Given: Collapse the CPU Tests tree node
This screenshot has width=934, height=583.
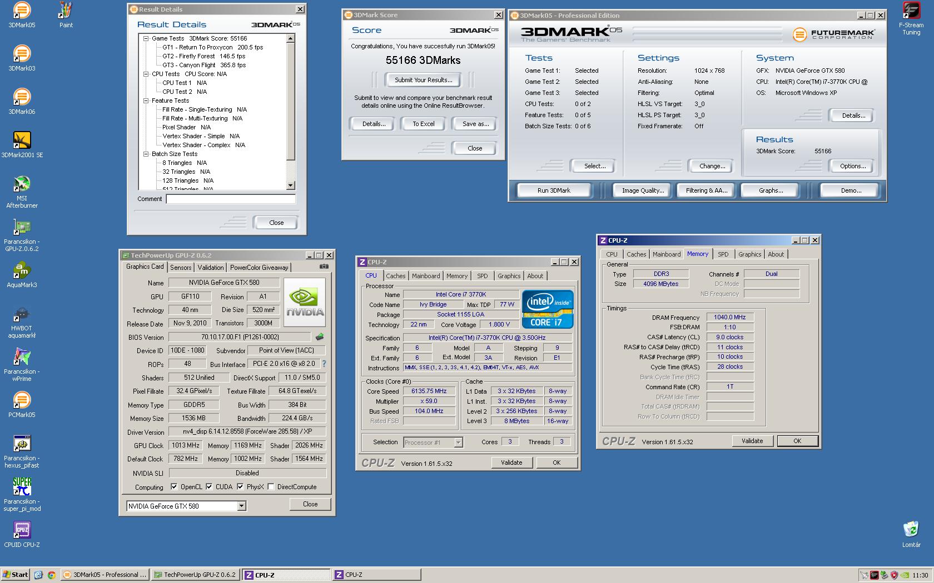Looking at the screenshot, I should point(146,74).
